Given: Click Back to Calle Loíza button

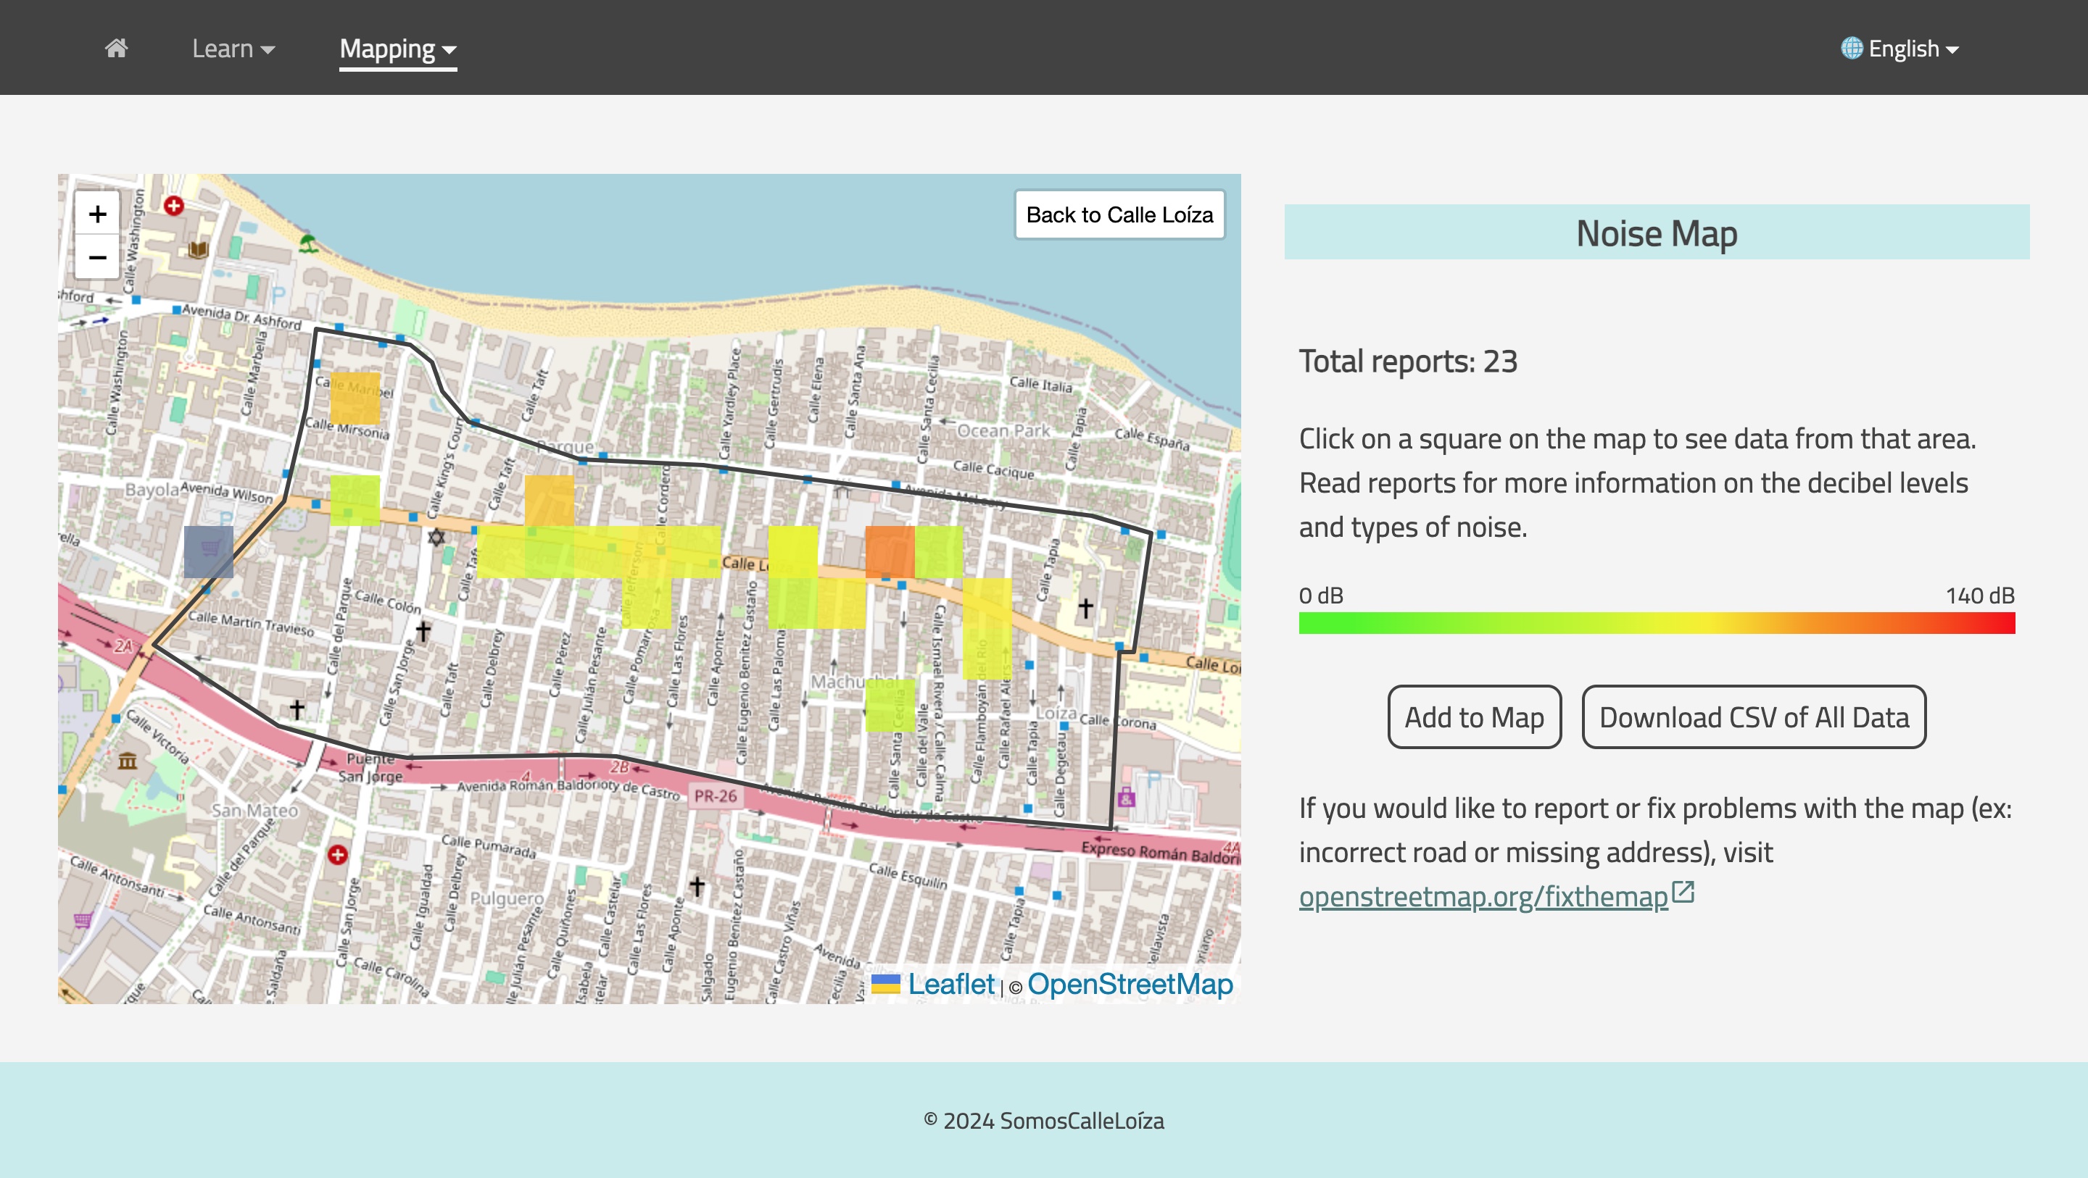Looking at the screenshot, I should 1119,214.
